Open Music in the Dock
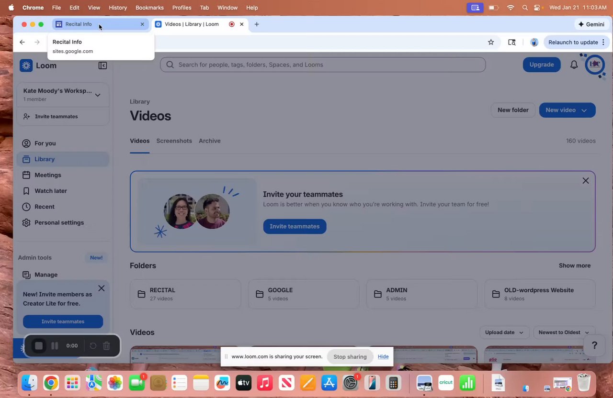613x398 pixels. coord(265,383)
